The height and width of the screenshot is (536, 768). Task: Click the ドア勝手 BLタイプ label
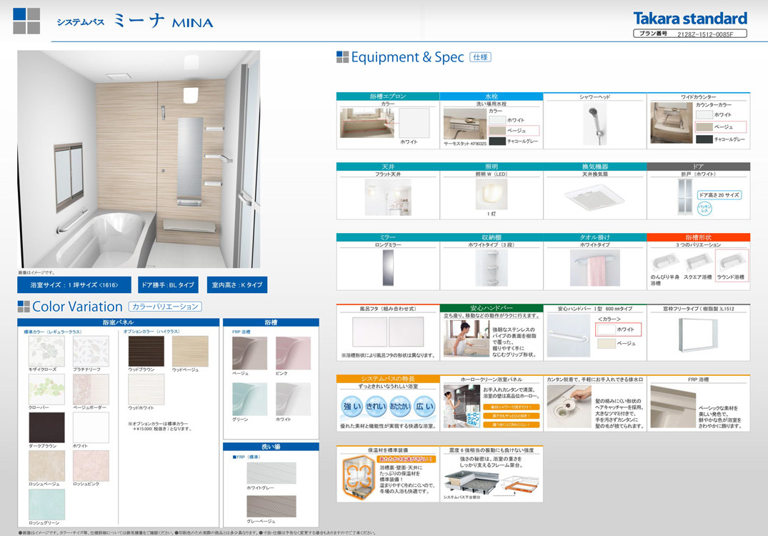(168, 284)
